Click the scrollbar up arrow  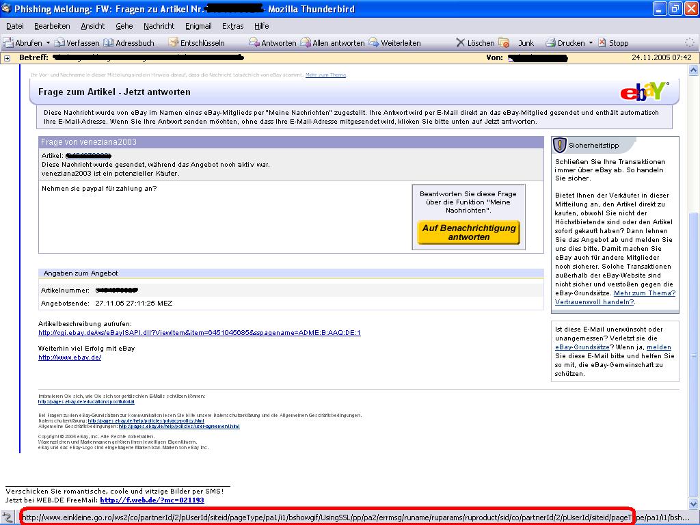click(x=693, y=70)
